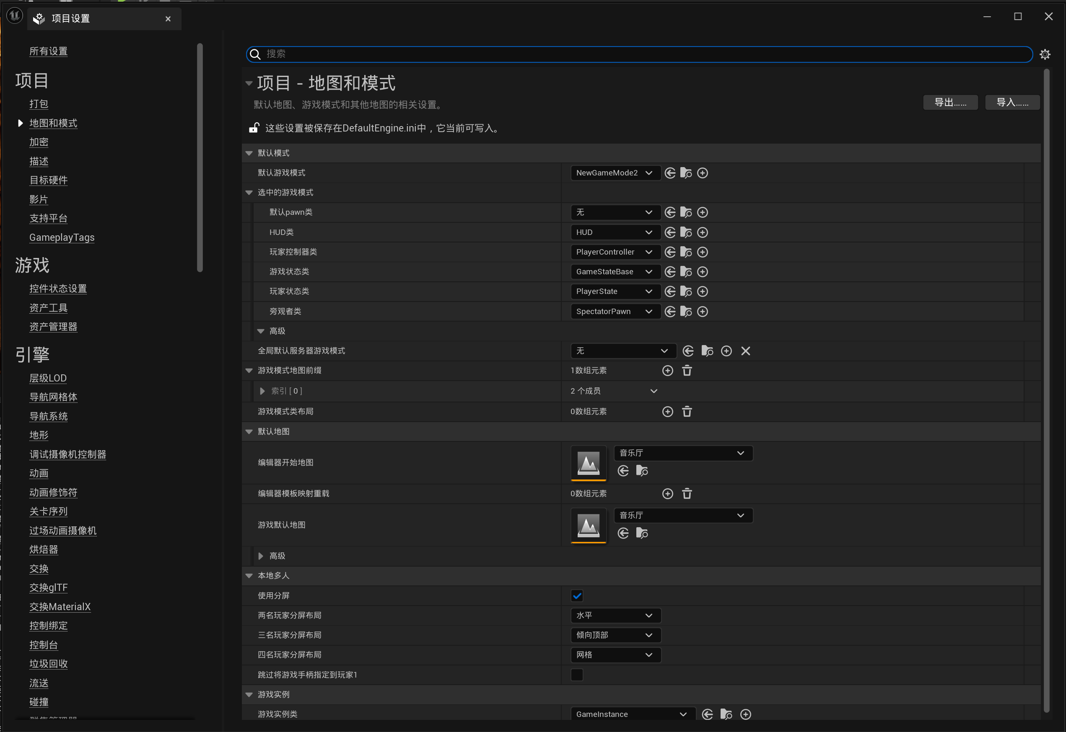Create new class for 默认游戏模式 row
The width and height of the screenshot is (1066, 732).
(x=703, y=173)
